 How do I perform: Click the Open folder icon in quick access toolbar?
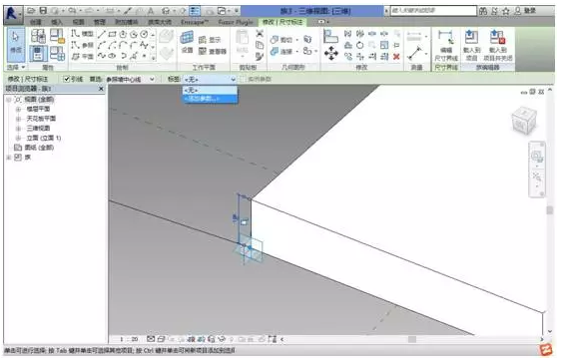(x=31, y=11)
